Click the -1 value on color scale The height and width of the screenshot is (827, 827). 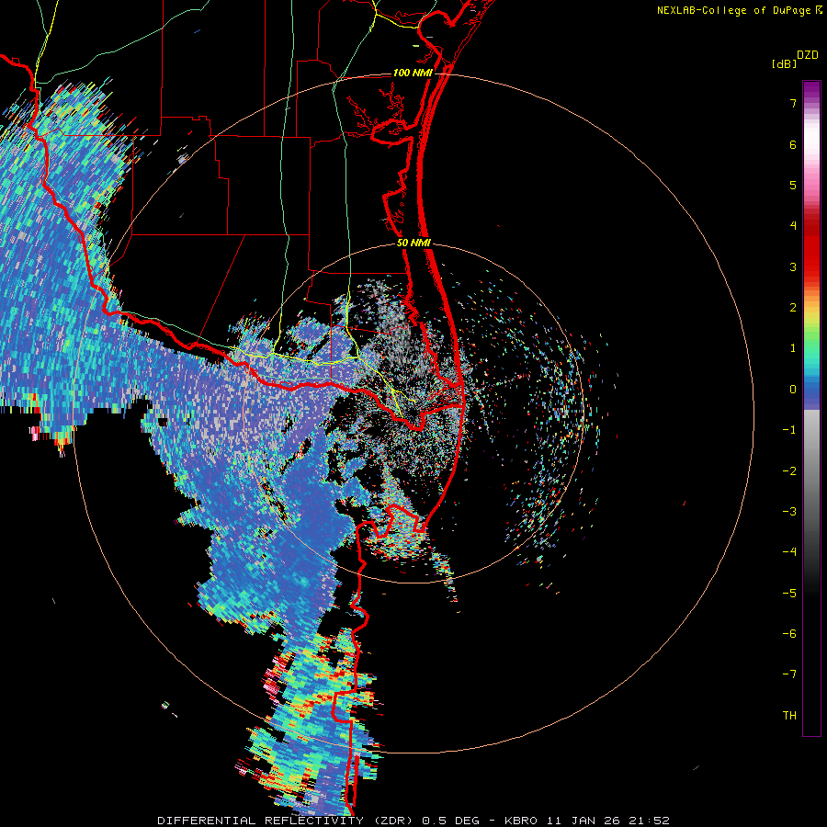(x=789, y=430)
